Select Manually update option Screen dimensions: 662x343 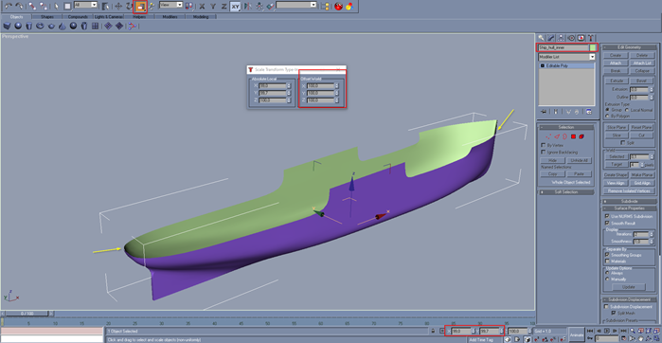607,279
